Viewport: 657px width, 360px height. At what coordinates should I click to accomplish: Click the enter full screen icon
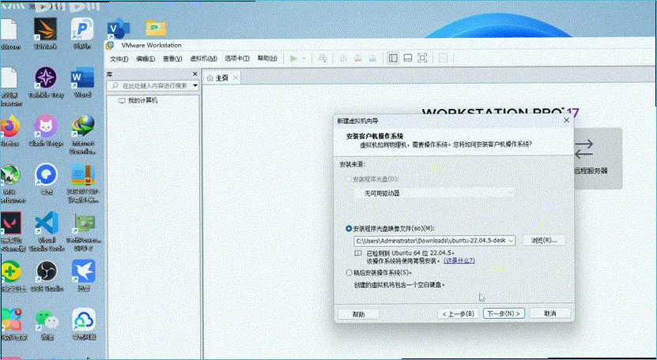[x=422, y=58]
